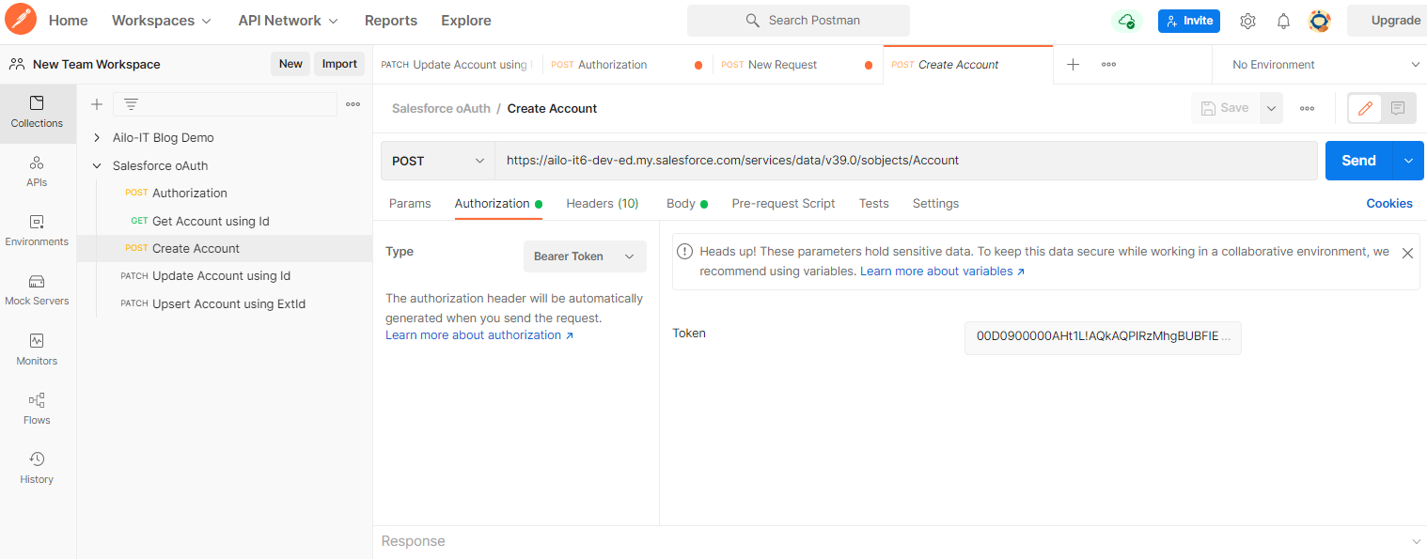Click Salesforce oAuth in the breadcrumb
The width and height of the screenshot is (1427, 559).
click(441, 109)
